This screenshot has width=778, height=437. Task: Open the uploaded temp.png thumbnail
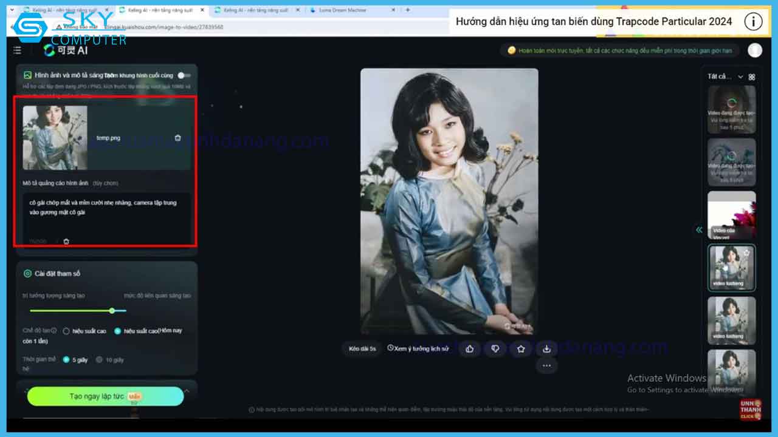[x=55, y=138]
